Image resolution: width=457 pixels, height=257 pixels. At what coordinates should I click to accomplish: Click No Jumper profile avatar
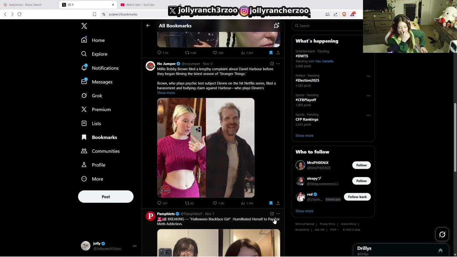(x=150, y=66)
